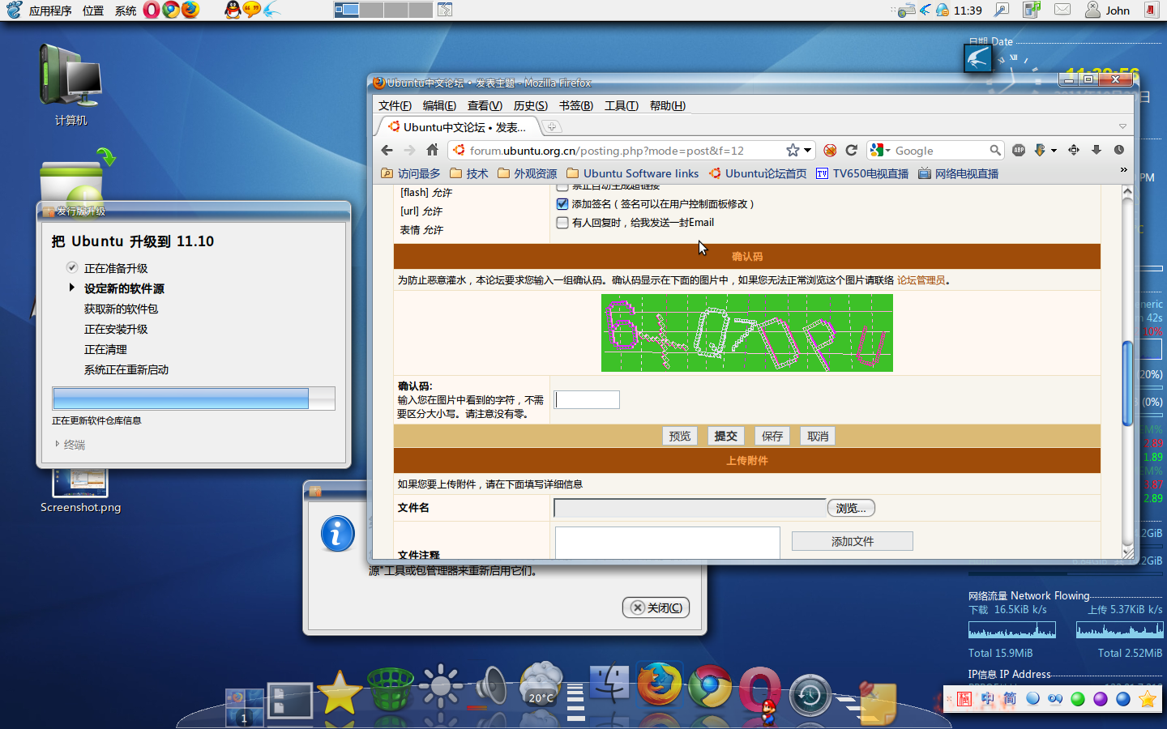1167x729 pixels.
Task: Click the 取消 cancel button
Action: (818, 436)
